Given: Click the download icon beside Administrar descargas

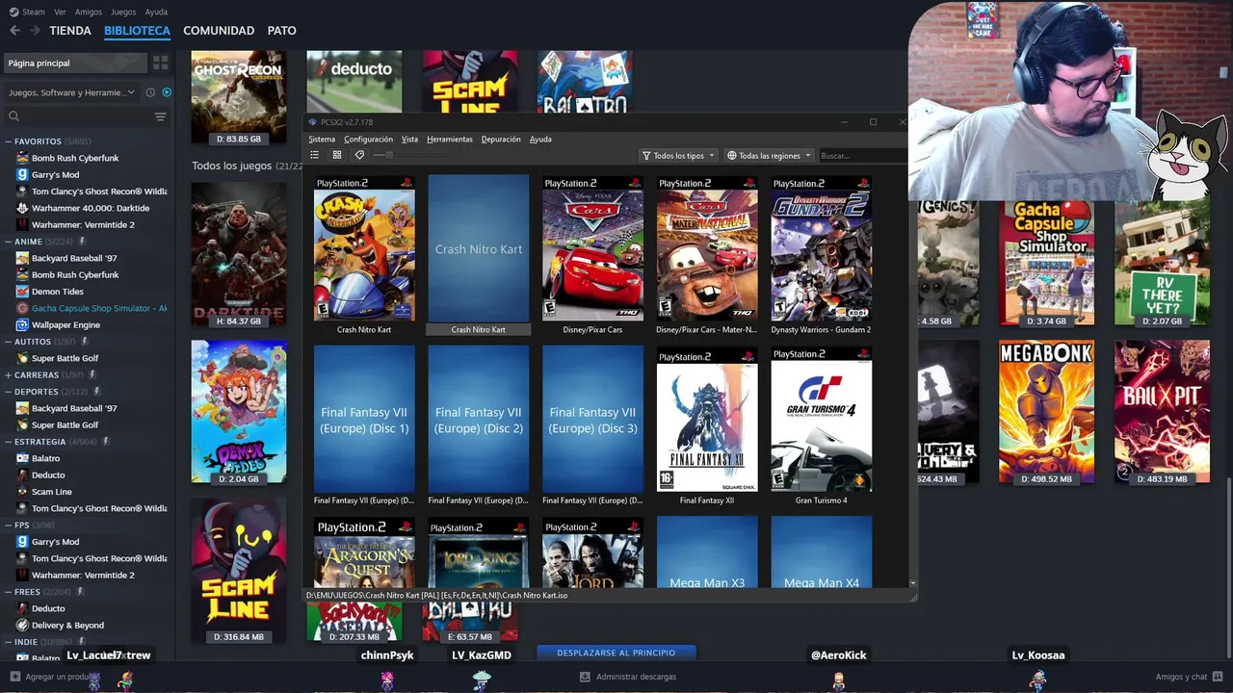Looking at the screenshot, I should 585,677.
